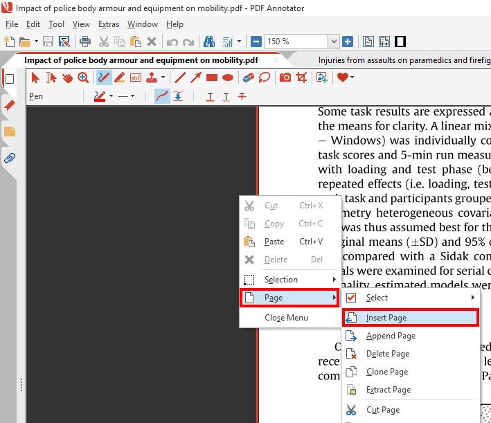Image resolution: width=491 pixels, height=423 pixels.
Task: Switch to Injuries from assaults tab
Action: [x=404, y=60]
